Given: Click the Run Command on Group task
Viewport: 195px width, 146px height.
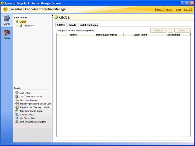Looking at the screenshot, I should [x=31, y=111].
